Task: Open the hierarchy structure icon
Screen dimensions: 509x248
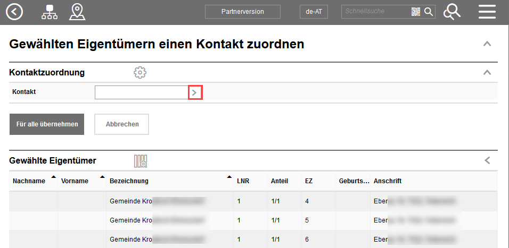Action: coord(50,12)
